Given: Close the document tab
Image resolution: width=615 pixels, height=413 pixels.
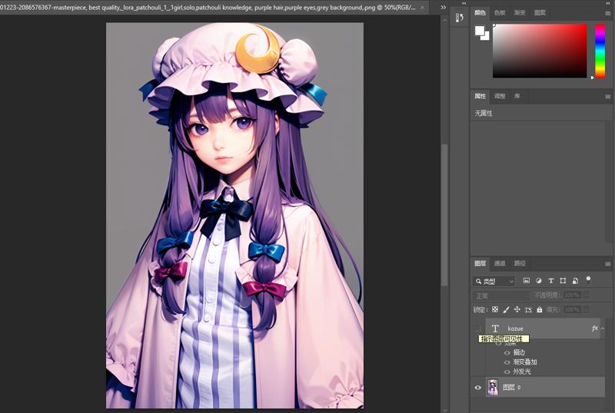Looking at the screenshot, I should coord(422,8).
